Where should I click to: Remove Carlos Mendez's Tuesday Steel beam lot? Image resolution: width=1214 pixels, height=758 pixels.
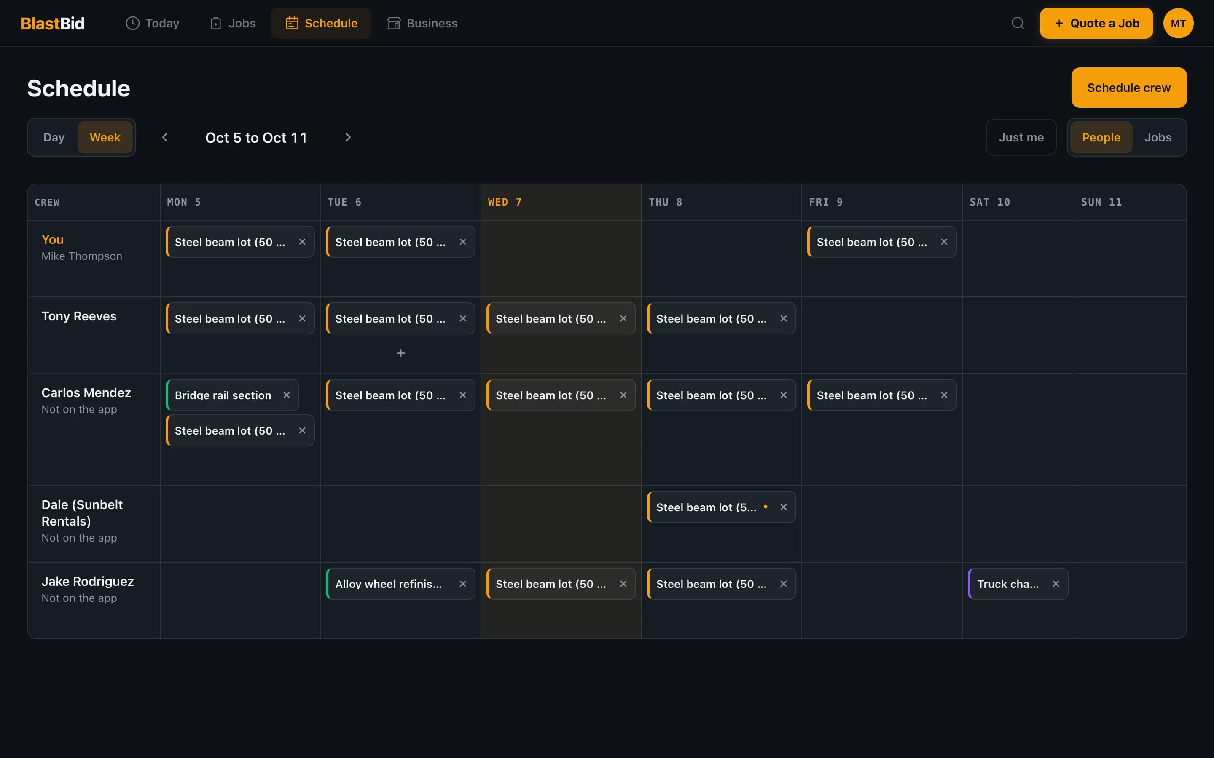[462, 395]
